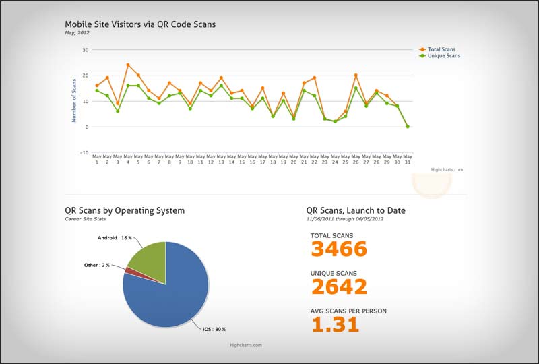The width and height of the screenshot is (539, 364).
Task: Click the total scans value 3466
Action: pos(338,249)
